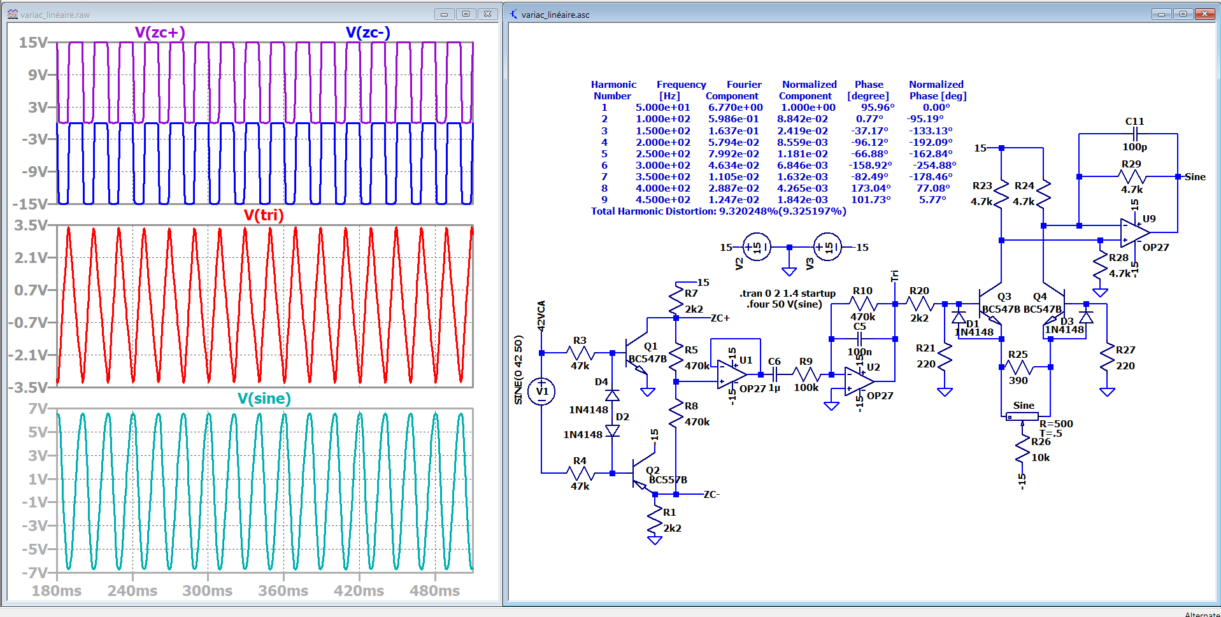Select the C6 1µ capacitor symbol
The height and width of the screenshot is (617, 1221).
[x=774, y=374]
